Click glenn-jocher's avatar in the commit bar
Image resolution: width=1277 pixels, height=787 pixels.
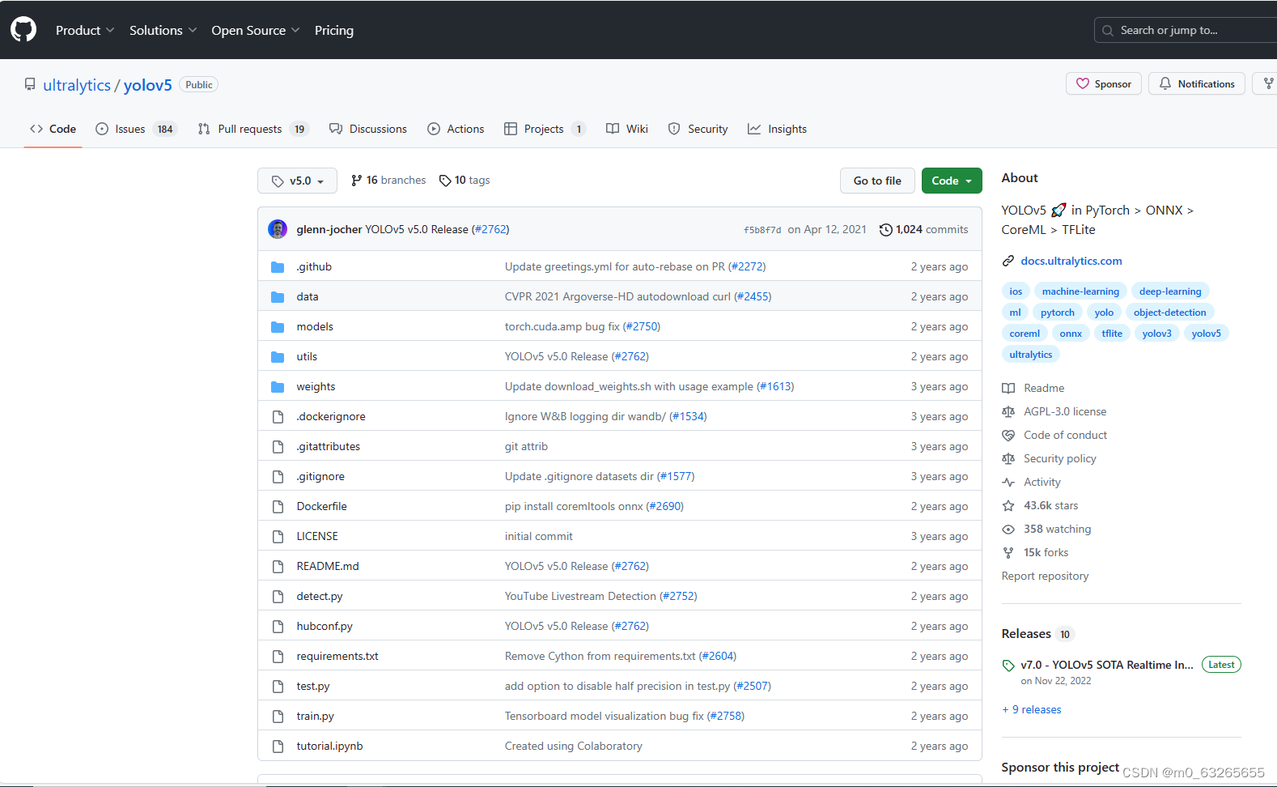[278, 229]
